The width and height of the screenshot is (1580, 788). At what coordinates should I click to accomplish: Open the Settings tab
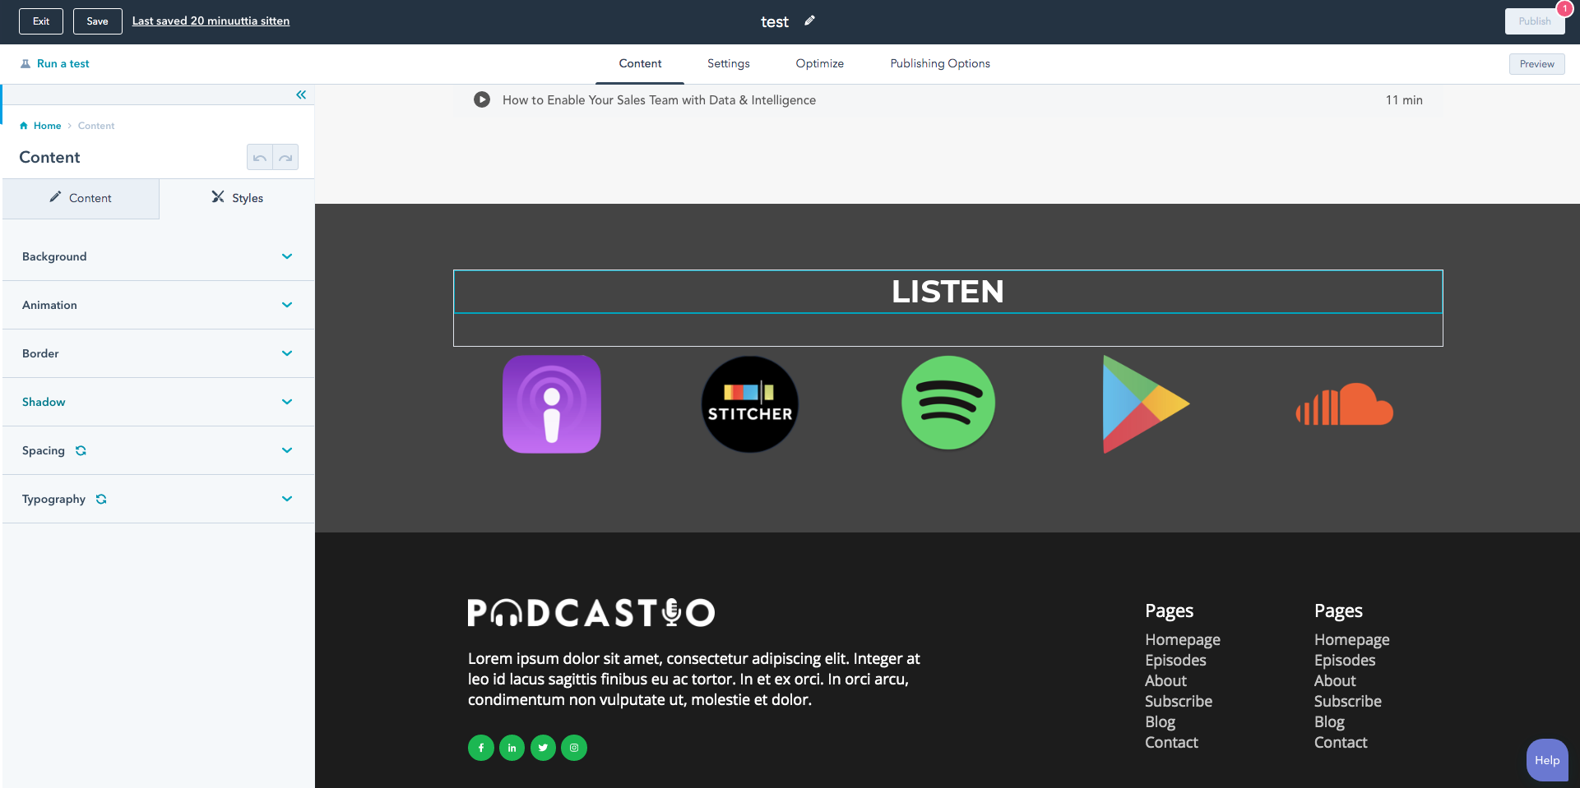tap(729, 63)
